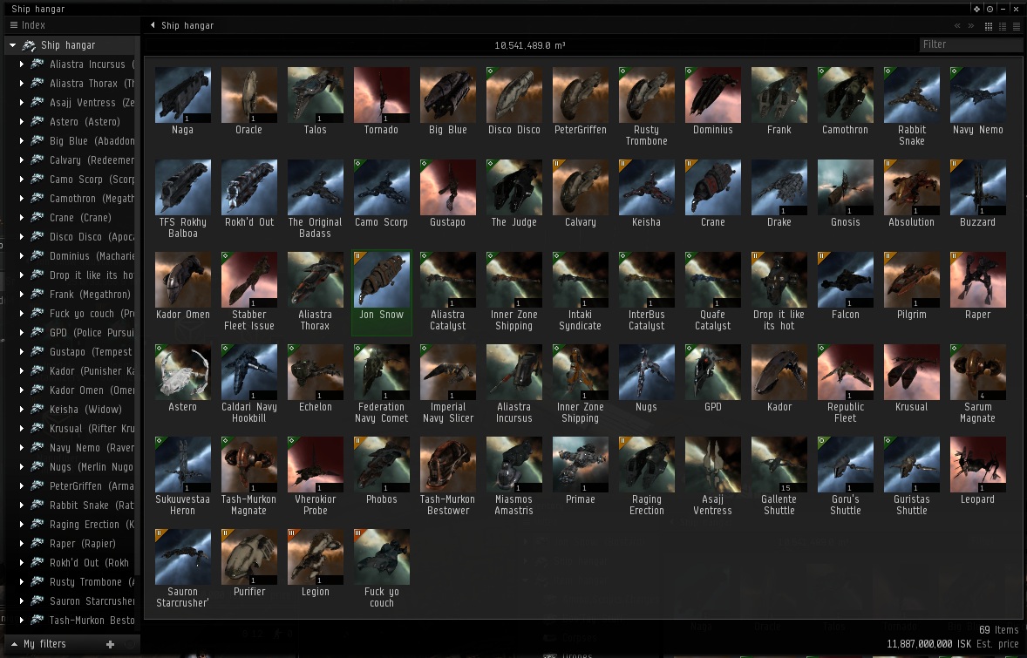Expand the Keisha (Widow) tree entry

click(22, 410)
